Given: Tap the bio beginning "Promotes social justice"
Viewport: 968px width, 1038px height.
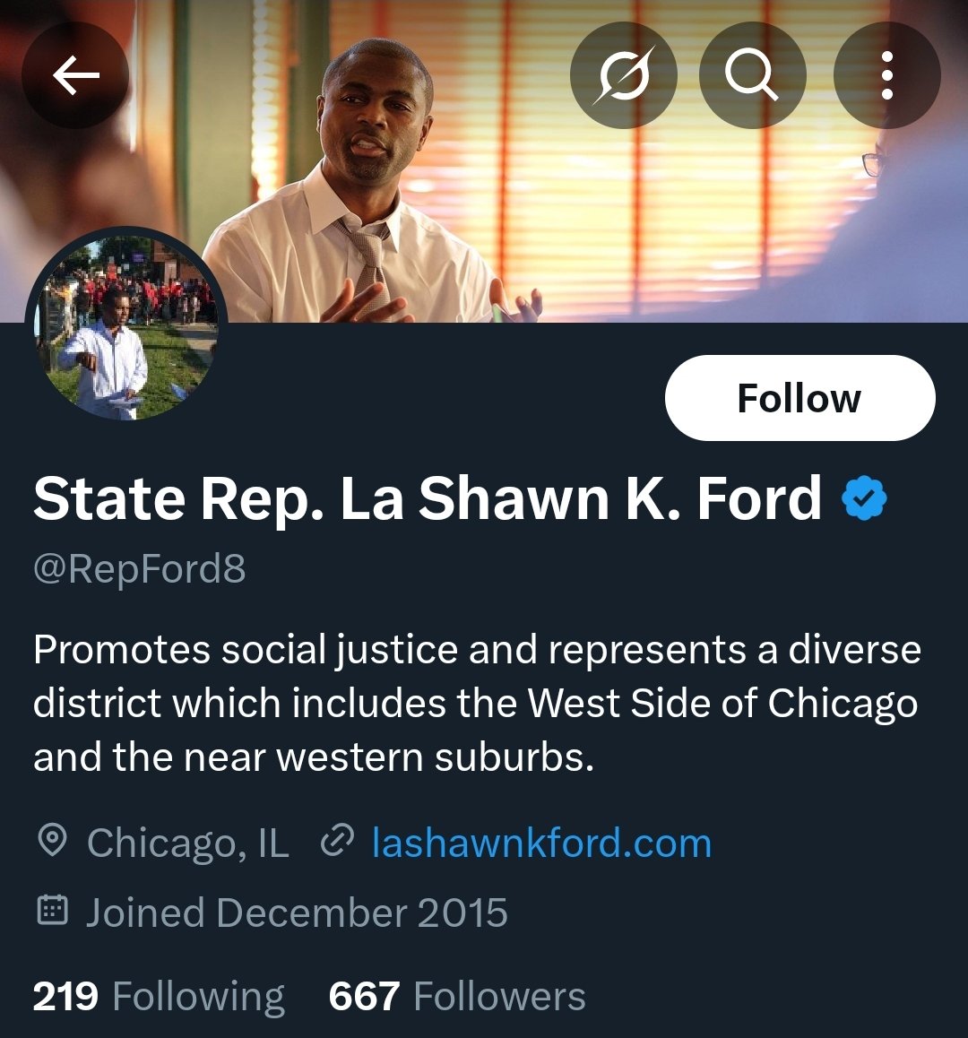Looking at the screenshot, I should [475, 704].
